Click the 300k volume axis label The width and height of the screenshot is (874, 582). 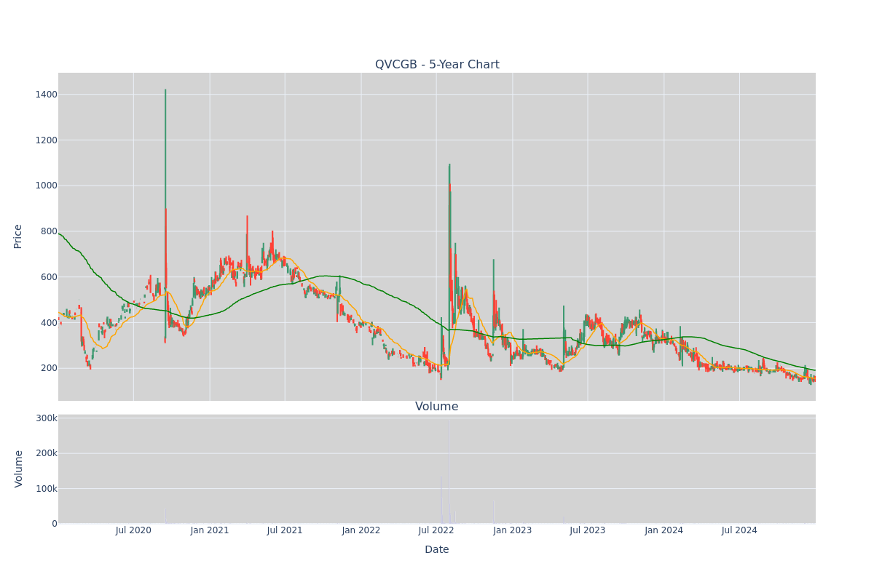point(46,418)
